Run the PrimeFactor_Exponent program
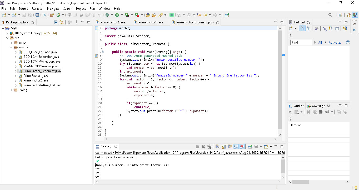Viewport: 359px width, 190px height. [x=117, y=15]
